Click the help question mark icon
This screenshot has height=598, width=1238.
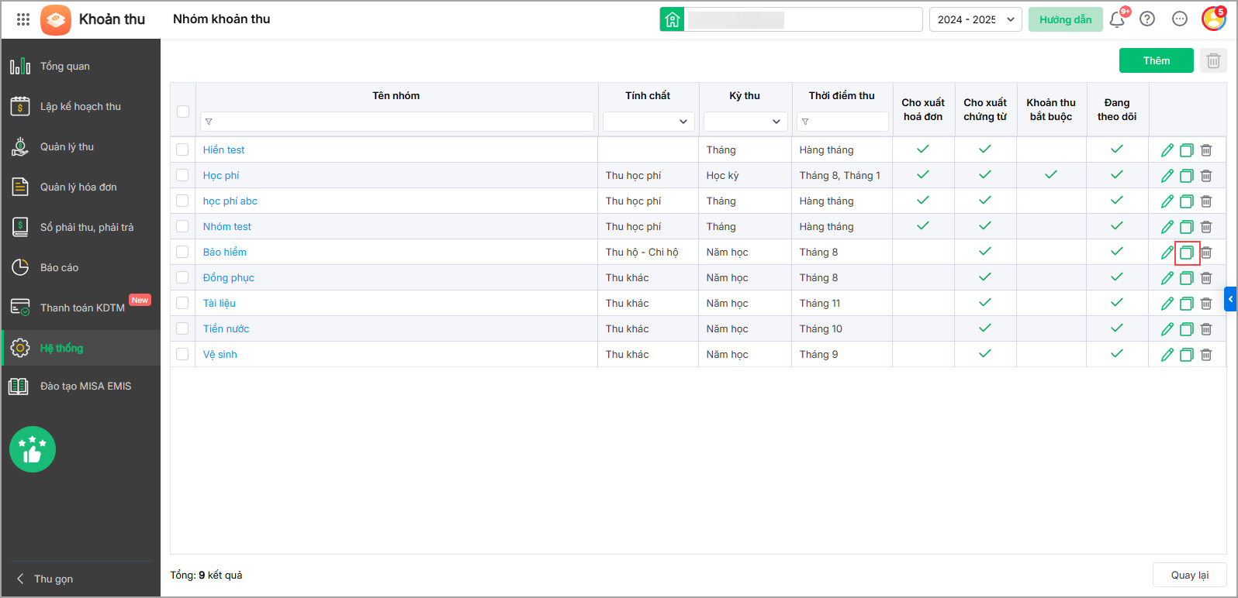click(x=1147, y=19)
